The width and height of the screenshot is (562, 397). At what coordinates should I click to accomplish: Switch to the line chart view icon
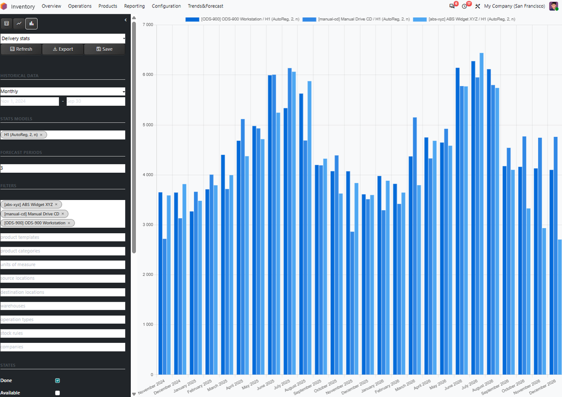(19, 24)
